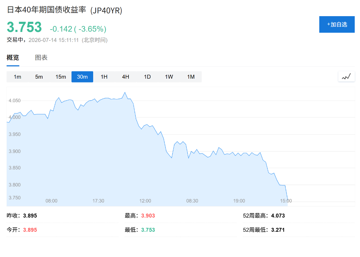
Task: Click the 12:00 time axis label
Action: click(x=145, y=201)
